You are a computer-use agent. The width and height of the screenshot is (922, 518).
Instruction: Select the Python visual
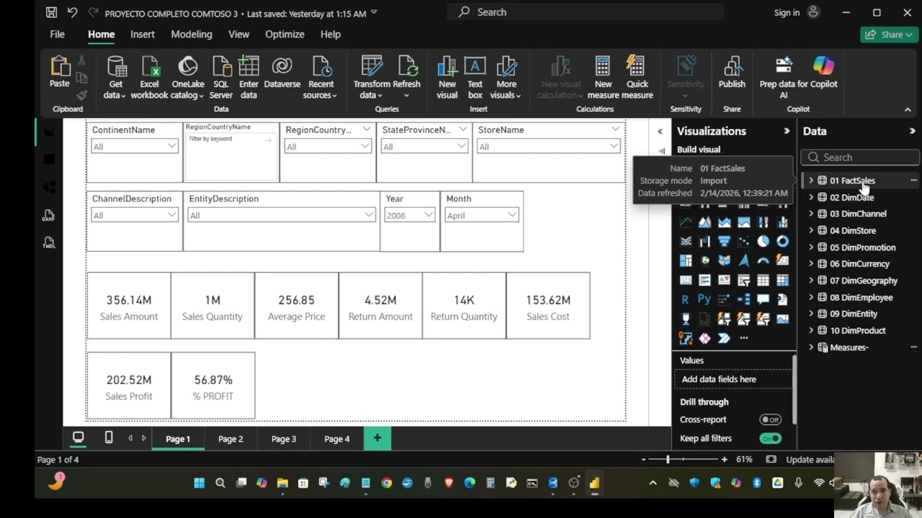tap(704, 299)
